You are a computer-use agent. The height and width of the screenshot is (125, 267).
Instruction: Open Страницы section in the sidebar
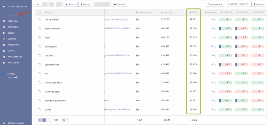point(13,21)
